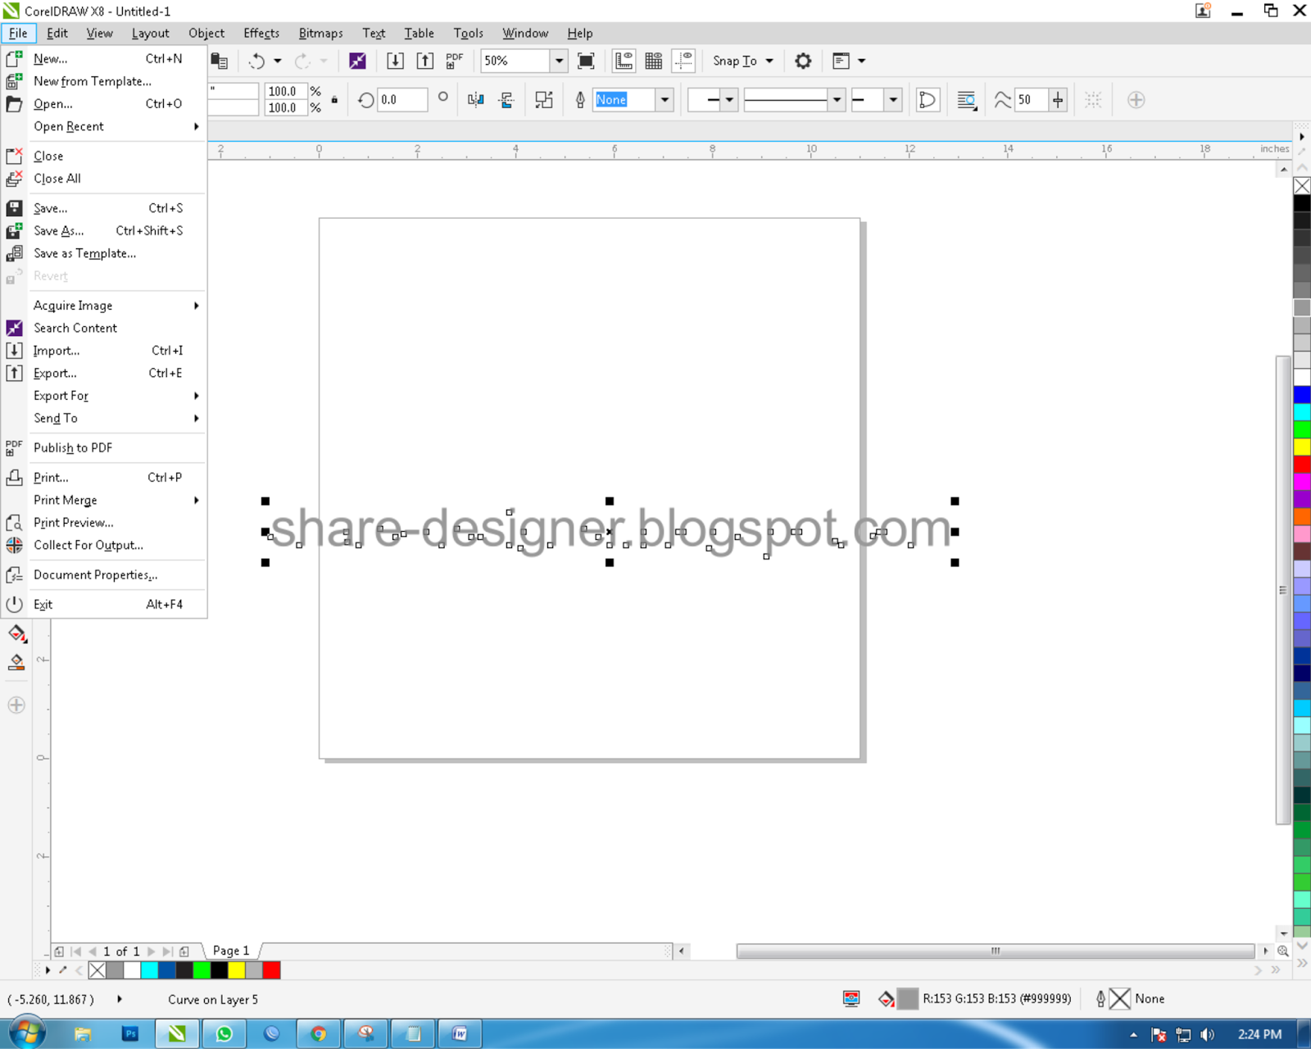Viewport: 1311px width, 1049px height.
Task: Toggle the grid visibility icon
Action: 654,60
